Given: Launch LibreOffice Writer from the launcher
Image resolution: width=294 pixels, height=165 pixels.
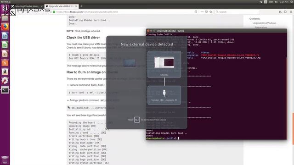Looking at the screenshot, I should (x=5, y=36).
